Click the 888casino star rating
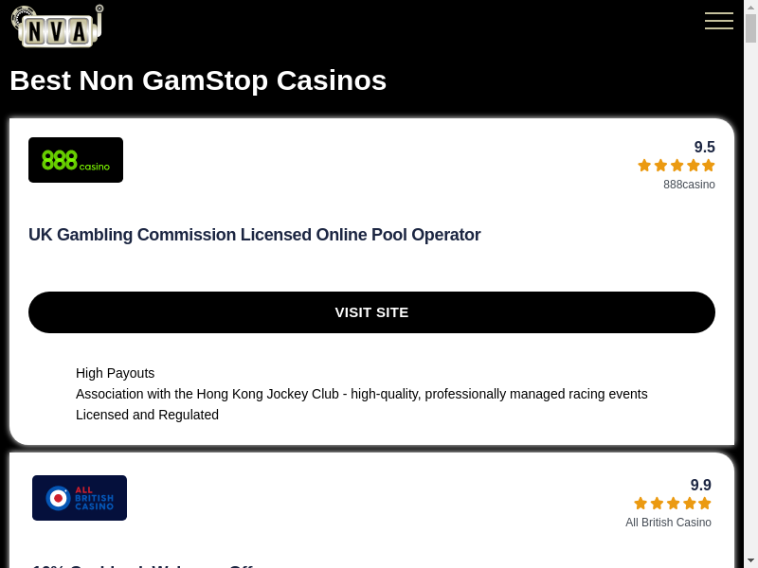The width and height of the screenshot is (758, 568). tap(677, 166)
